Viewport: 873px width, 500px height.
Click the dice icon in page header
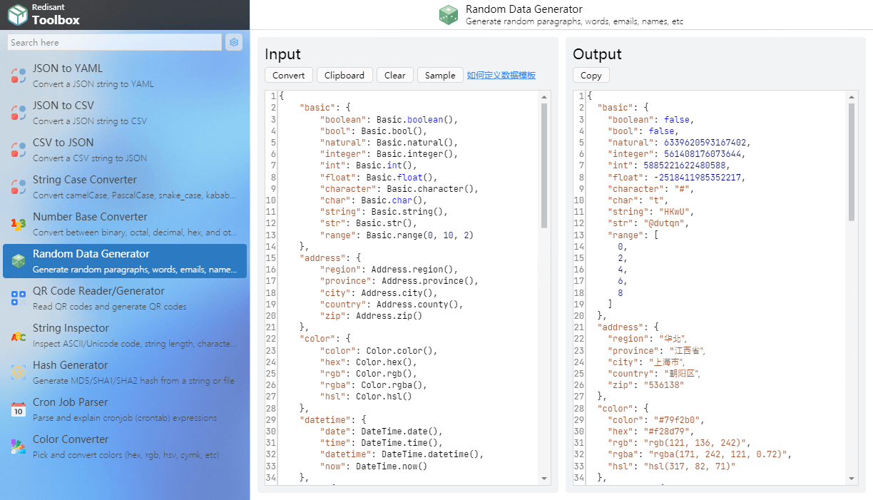click(x=449, y=15)
